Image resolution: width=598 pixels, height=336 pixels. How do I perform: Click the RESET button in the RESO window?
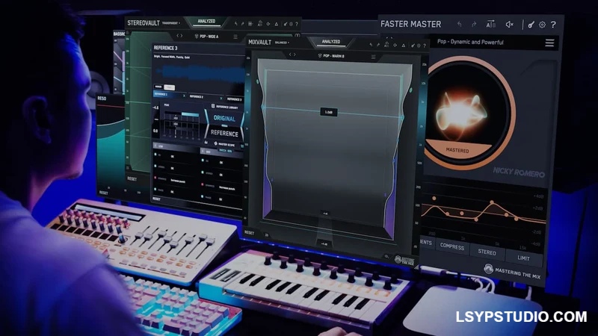[104, 193]
